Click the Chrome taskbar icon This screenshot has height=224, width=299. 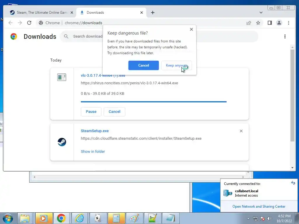(61, 218)
